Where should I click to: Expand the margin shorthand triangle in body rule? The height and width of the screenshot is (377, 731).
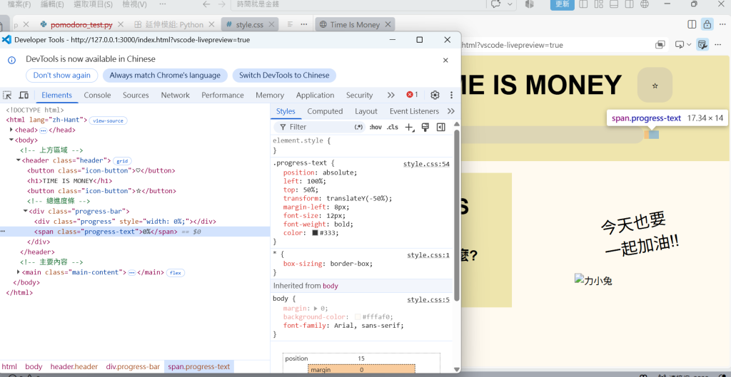click(316, 308)
